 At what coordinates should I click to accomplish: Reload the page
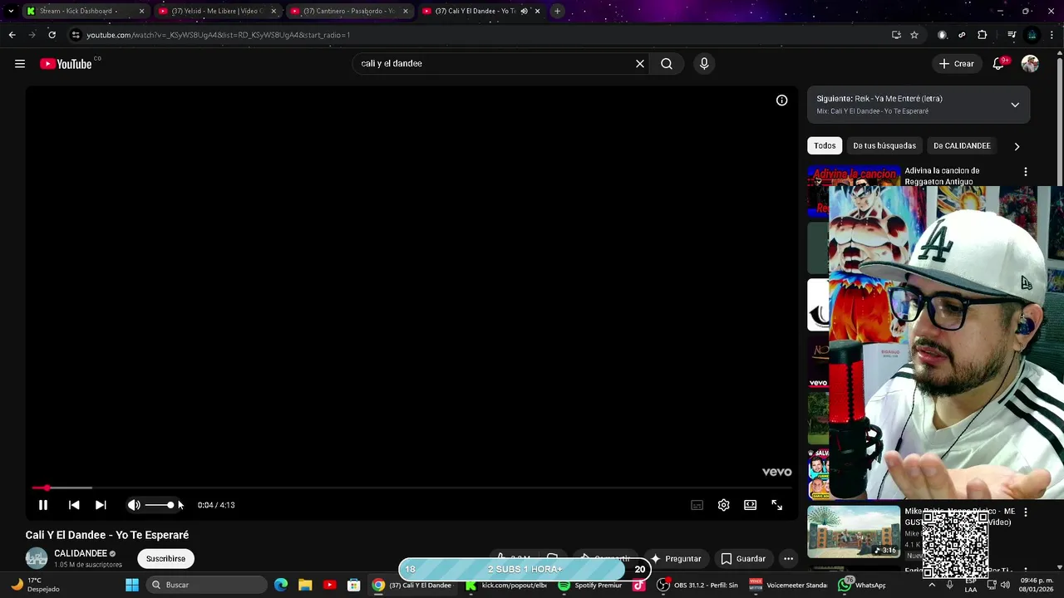point(52,35)
